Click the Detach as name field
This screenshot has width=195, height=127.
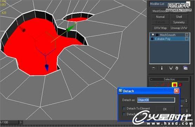pos(156,100)
